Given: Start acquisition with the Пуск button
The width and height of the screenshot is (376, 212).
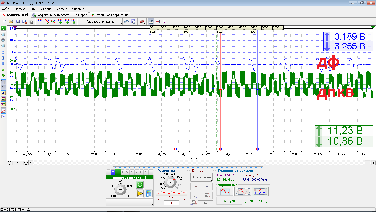Looking at the screenshot, I should [229, 201].
